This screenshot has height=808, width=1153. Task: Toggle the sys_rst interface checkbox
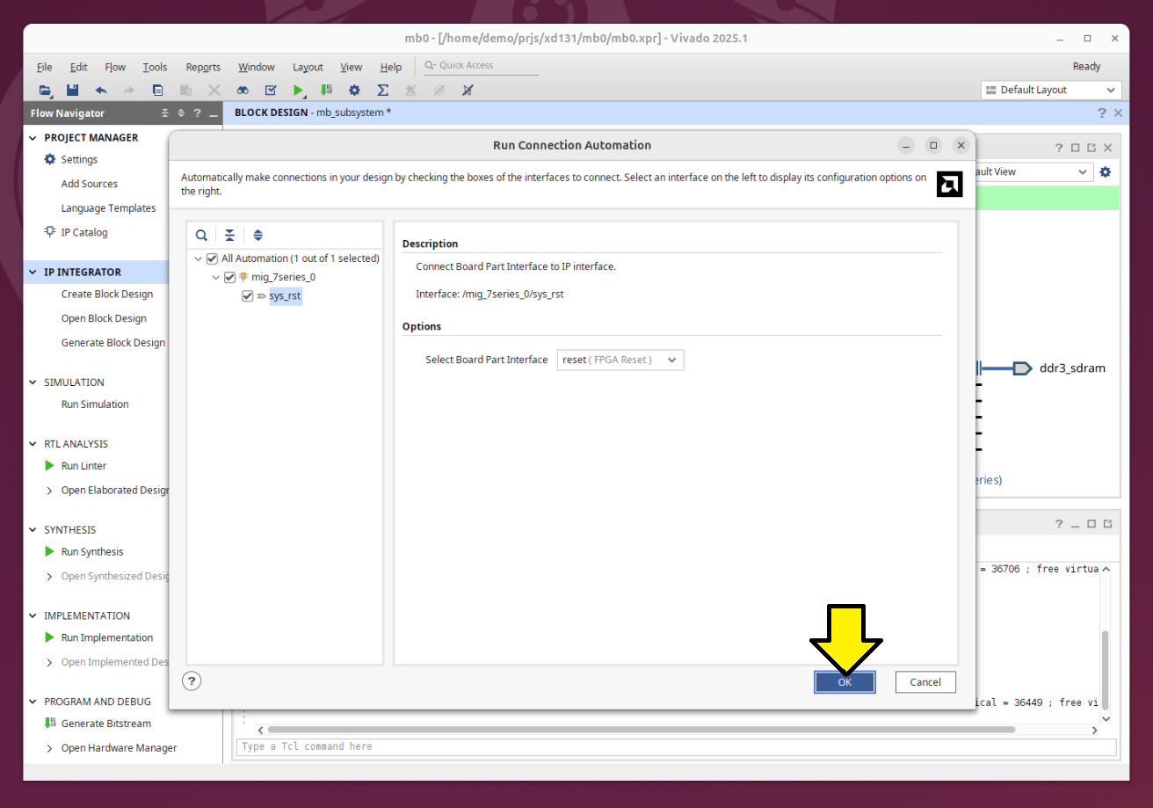pos(248,296)
